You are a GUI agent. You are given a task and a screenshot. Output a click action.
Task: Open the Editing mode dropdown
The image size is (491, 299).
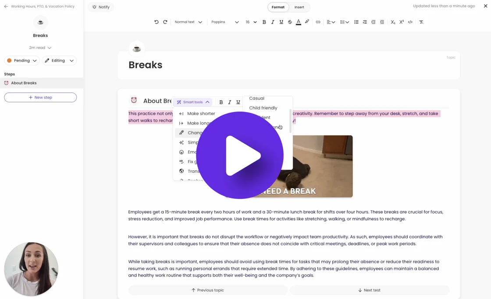59,60
